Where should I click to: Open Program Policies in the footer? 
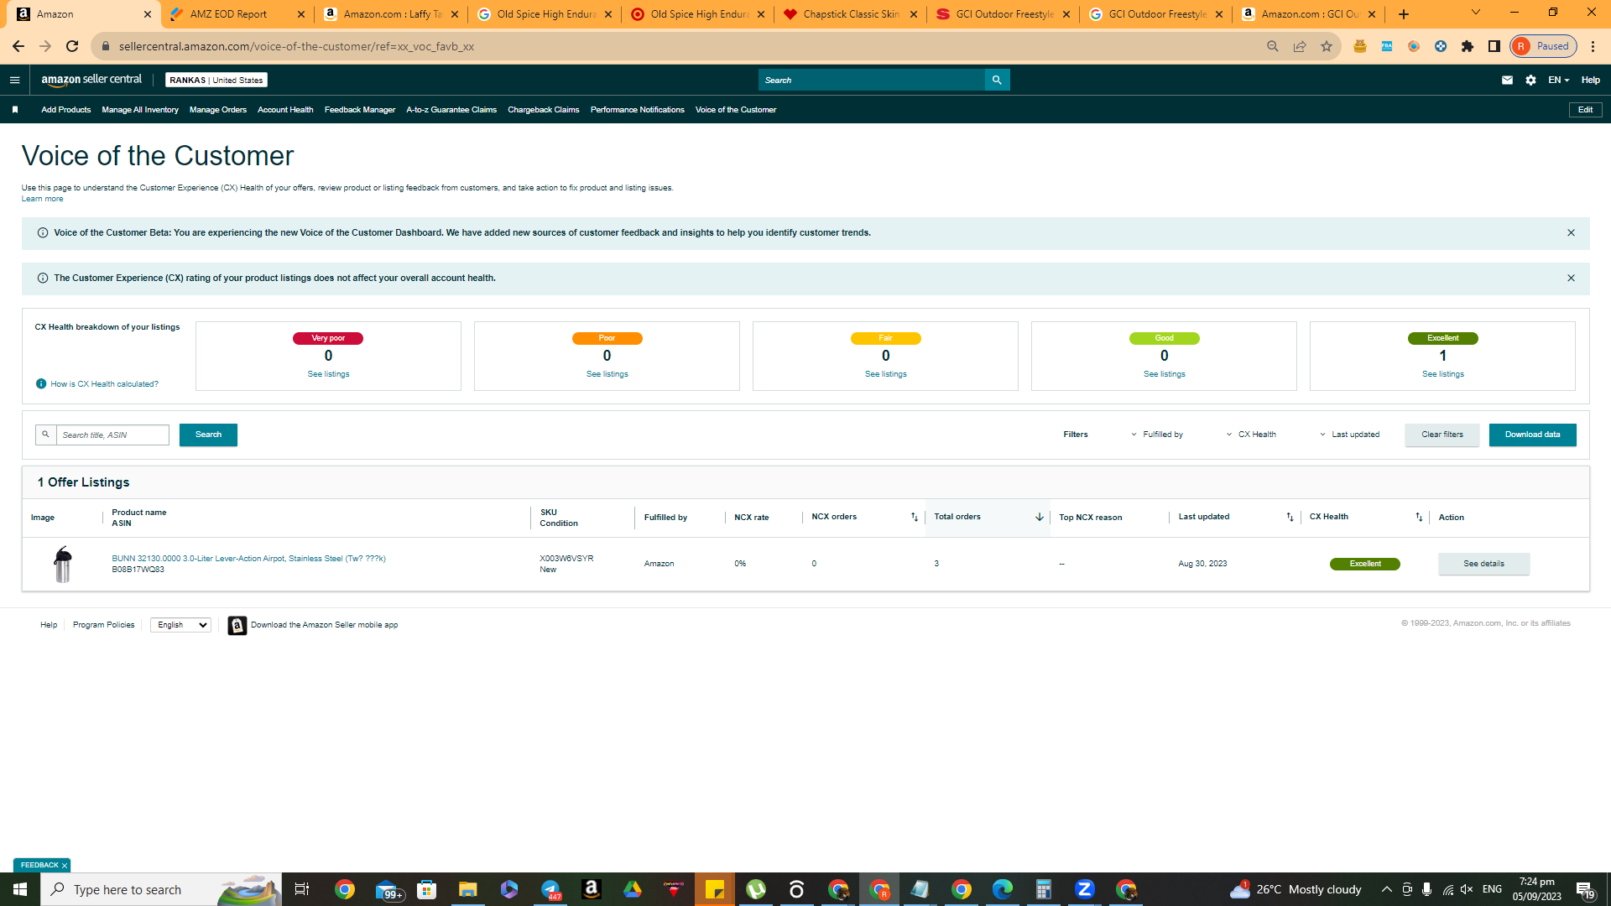(x=103, y=625)
